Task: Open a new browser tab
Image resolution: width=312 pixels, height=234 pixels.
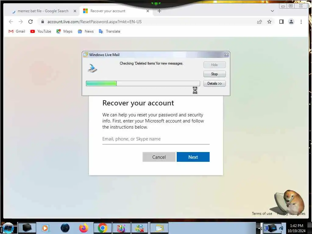Action: 159,11
